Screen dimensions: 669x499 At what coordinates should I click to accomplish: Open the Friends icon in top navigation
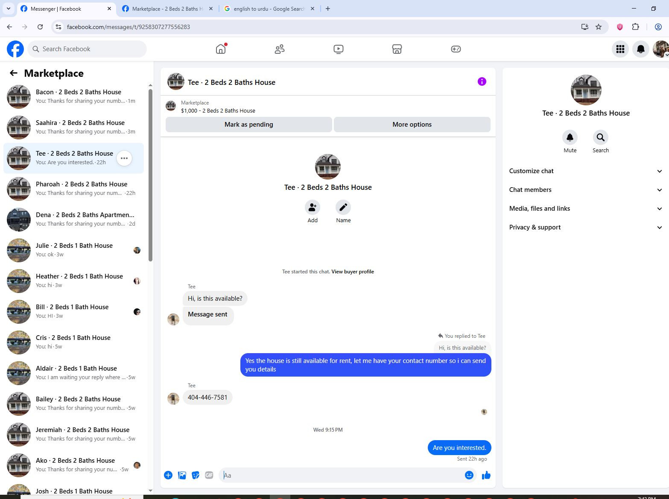280,49
